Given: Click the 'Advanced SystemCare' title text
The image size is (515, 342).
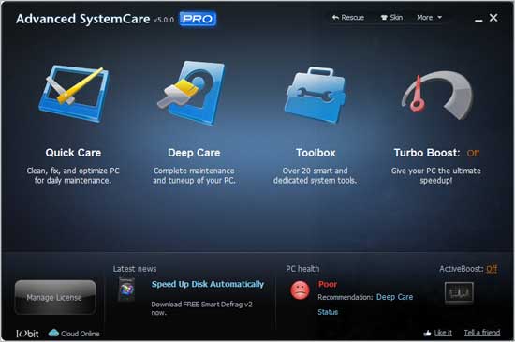Looking at the screenshot, I should click(x=83, y=19).
